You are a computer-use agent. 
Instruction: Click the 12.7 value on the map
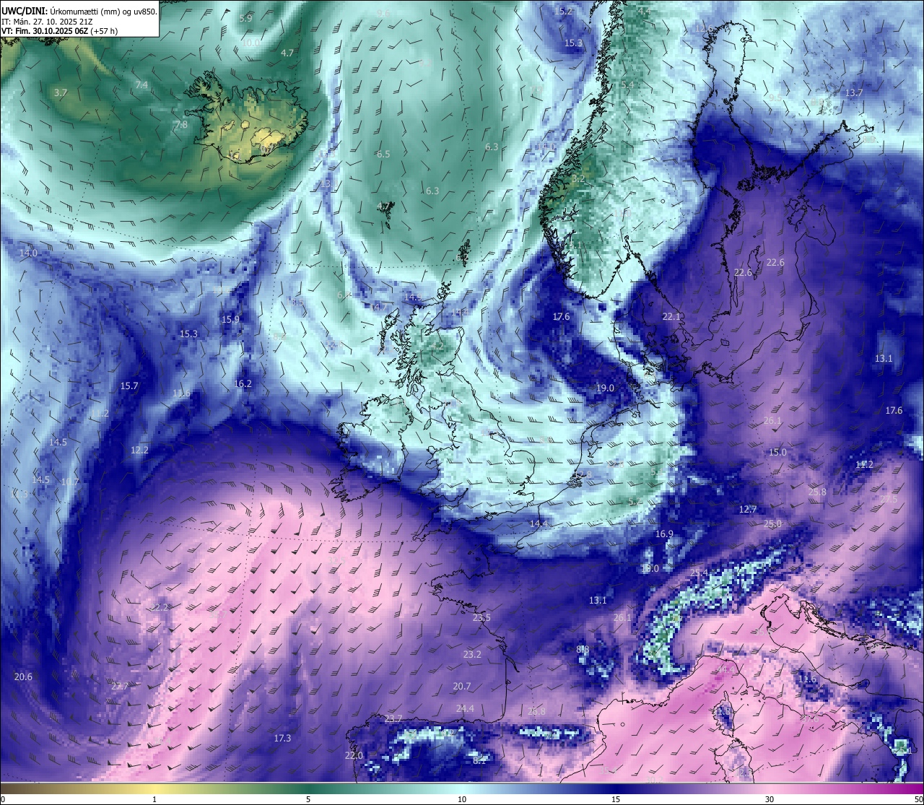pos(748,509)
